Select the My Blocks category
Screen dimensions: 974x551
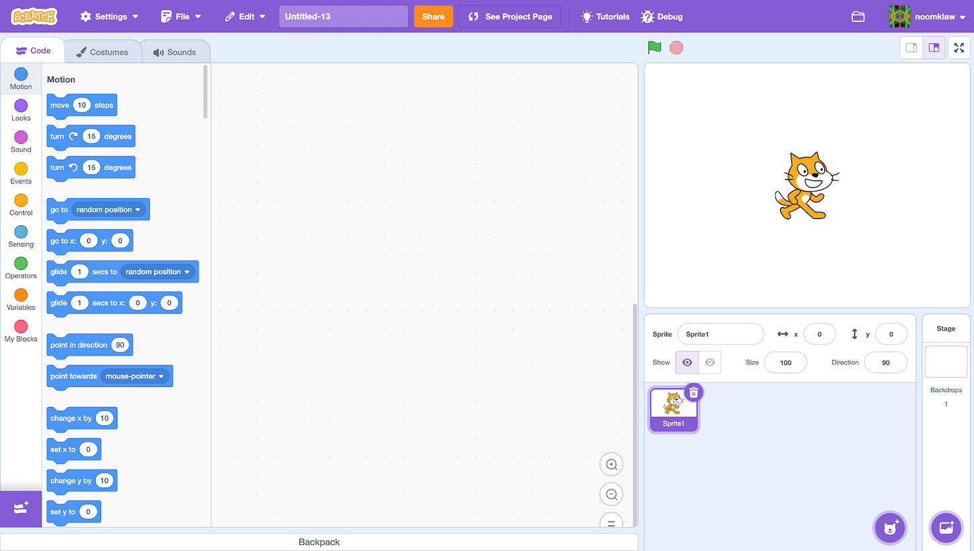(21, 331)
